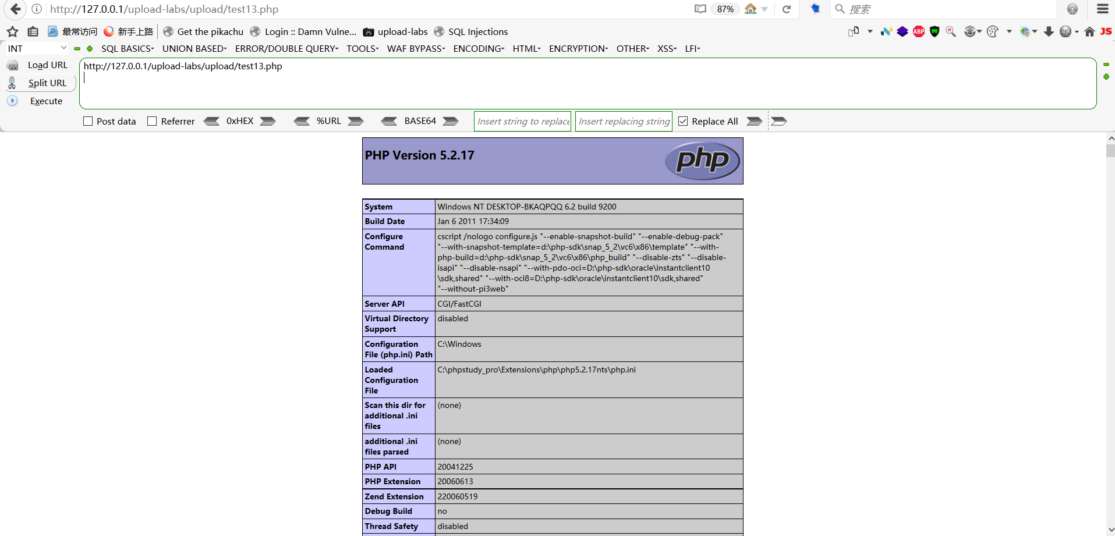
Task: Click 0xHEX encode right arrow
Action: click(x=268, y=121)
